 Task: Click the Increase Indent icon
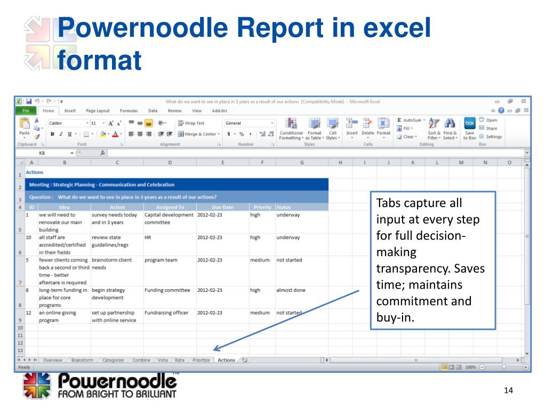[x=169, y=134]
